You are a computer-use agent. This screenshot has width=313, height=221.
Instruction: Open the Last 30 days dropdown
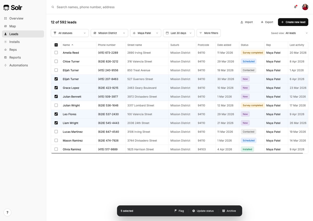pyautogui.click(x=179, y=33)
